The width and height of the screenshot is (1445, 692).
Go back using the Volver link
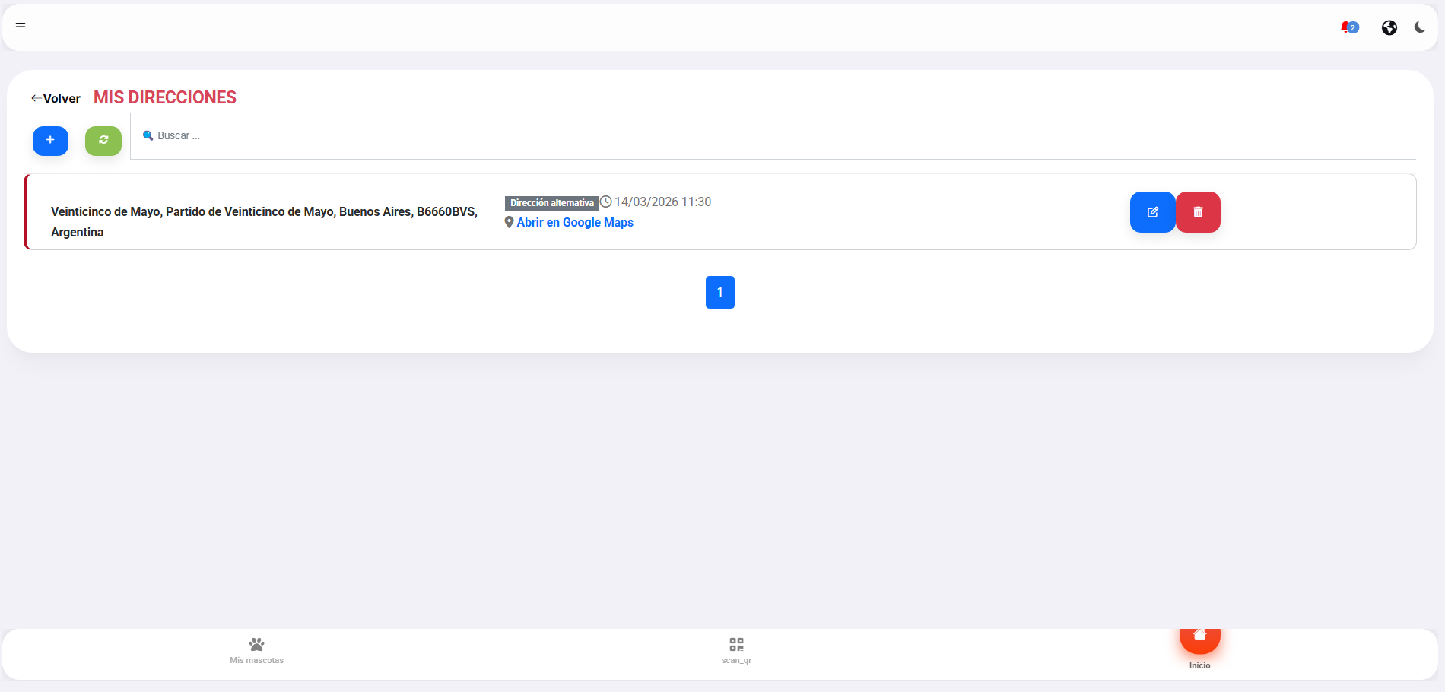coord(56,98)
